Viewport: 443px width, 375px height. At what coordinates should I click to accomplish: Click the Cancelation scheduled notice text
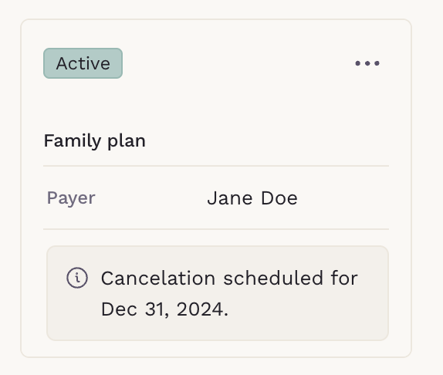229,293
